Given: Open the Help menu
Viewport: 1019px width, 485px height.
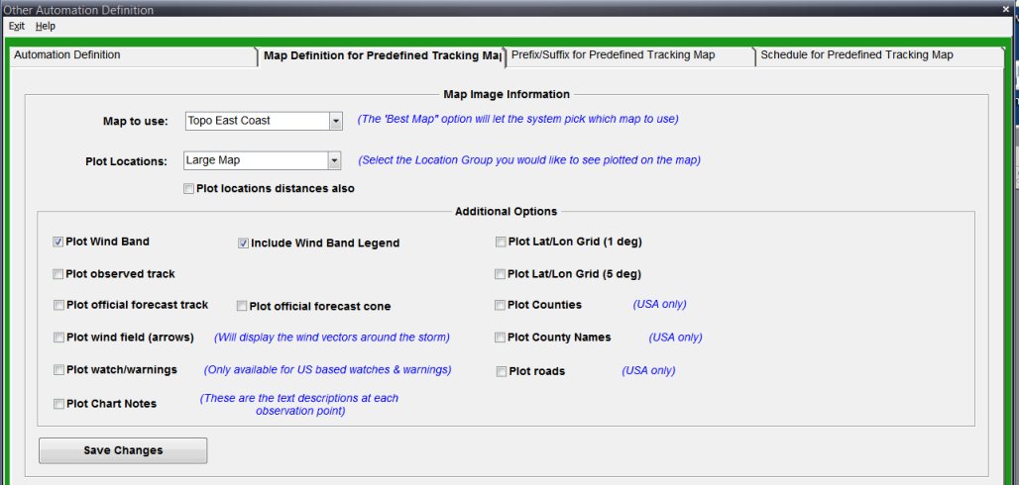Looking at the screenshot, I should (x=46, y=26).
